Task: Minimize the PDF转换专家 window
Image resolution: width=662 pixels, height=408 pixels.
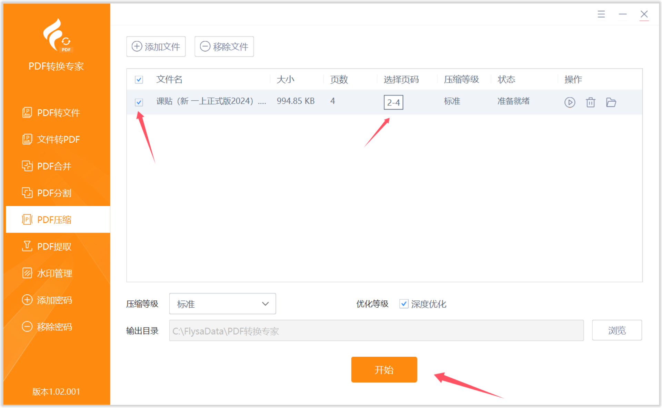Action: [623, 14]
